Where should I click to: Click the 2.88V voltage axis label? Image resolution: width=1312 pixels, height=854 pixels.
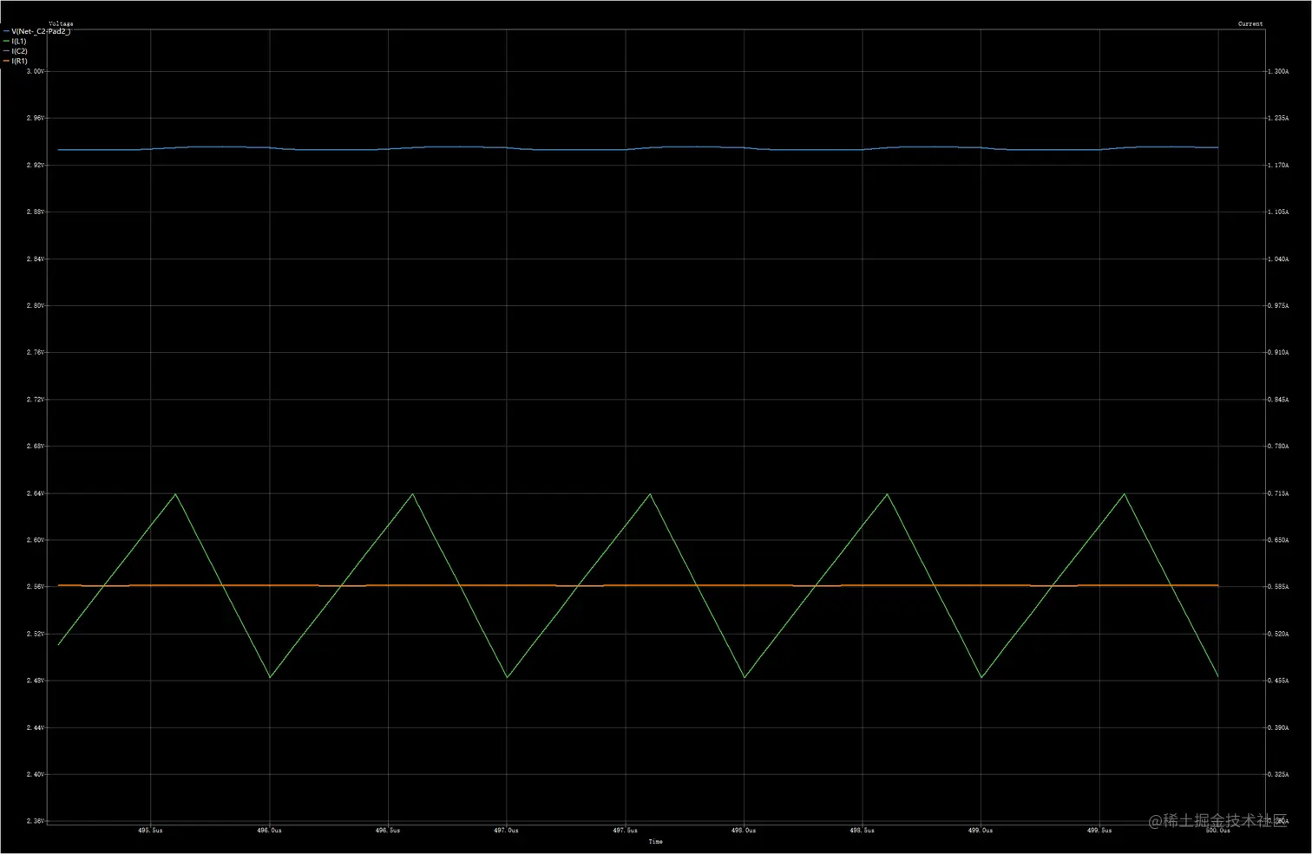pyautogui.click(x=35, y=212)
